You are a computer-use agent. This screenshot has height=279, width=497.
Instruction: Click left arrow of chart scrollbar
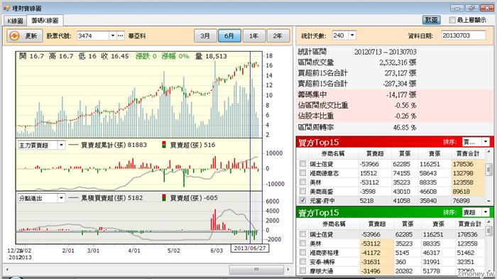tap(7, 270)
